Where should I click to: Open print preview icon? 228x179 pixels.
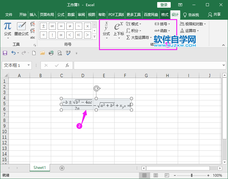[x=60, y=53]
